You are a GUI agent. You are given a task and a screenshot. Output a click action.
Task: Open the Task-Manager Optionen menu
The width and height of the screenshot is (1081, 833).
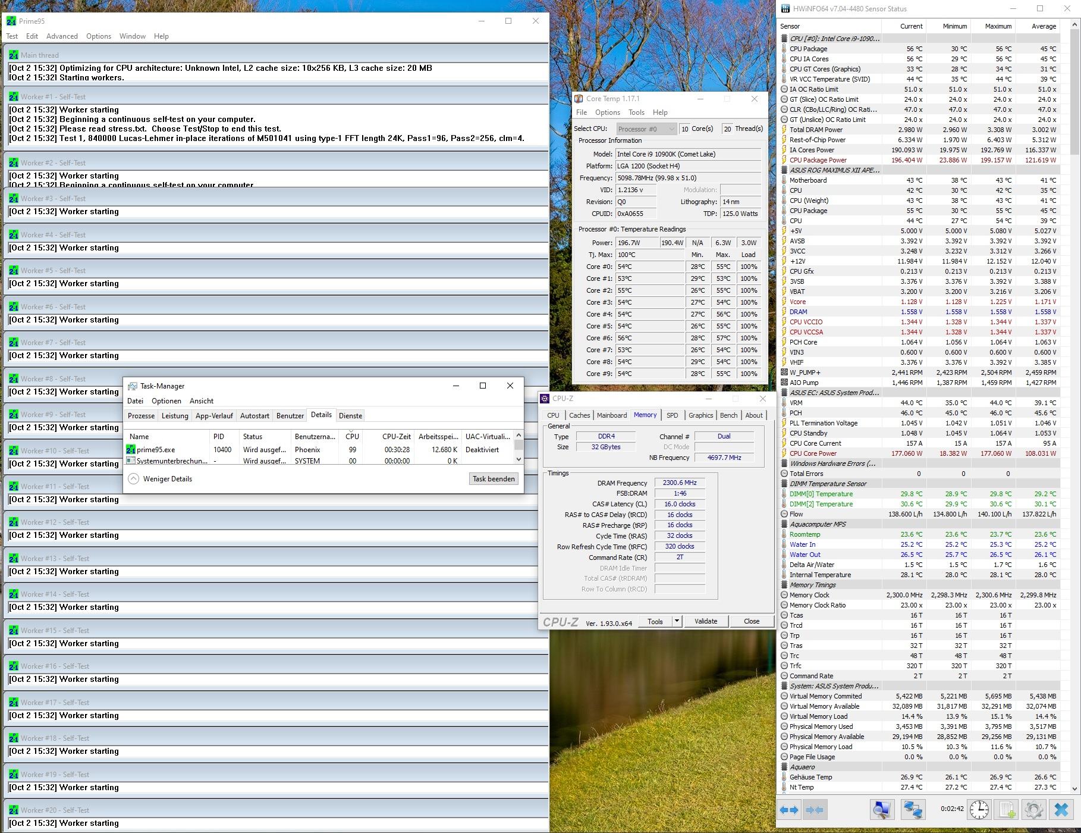[166, 401]
